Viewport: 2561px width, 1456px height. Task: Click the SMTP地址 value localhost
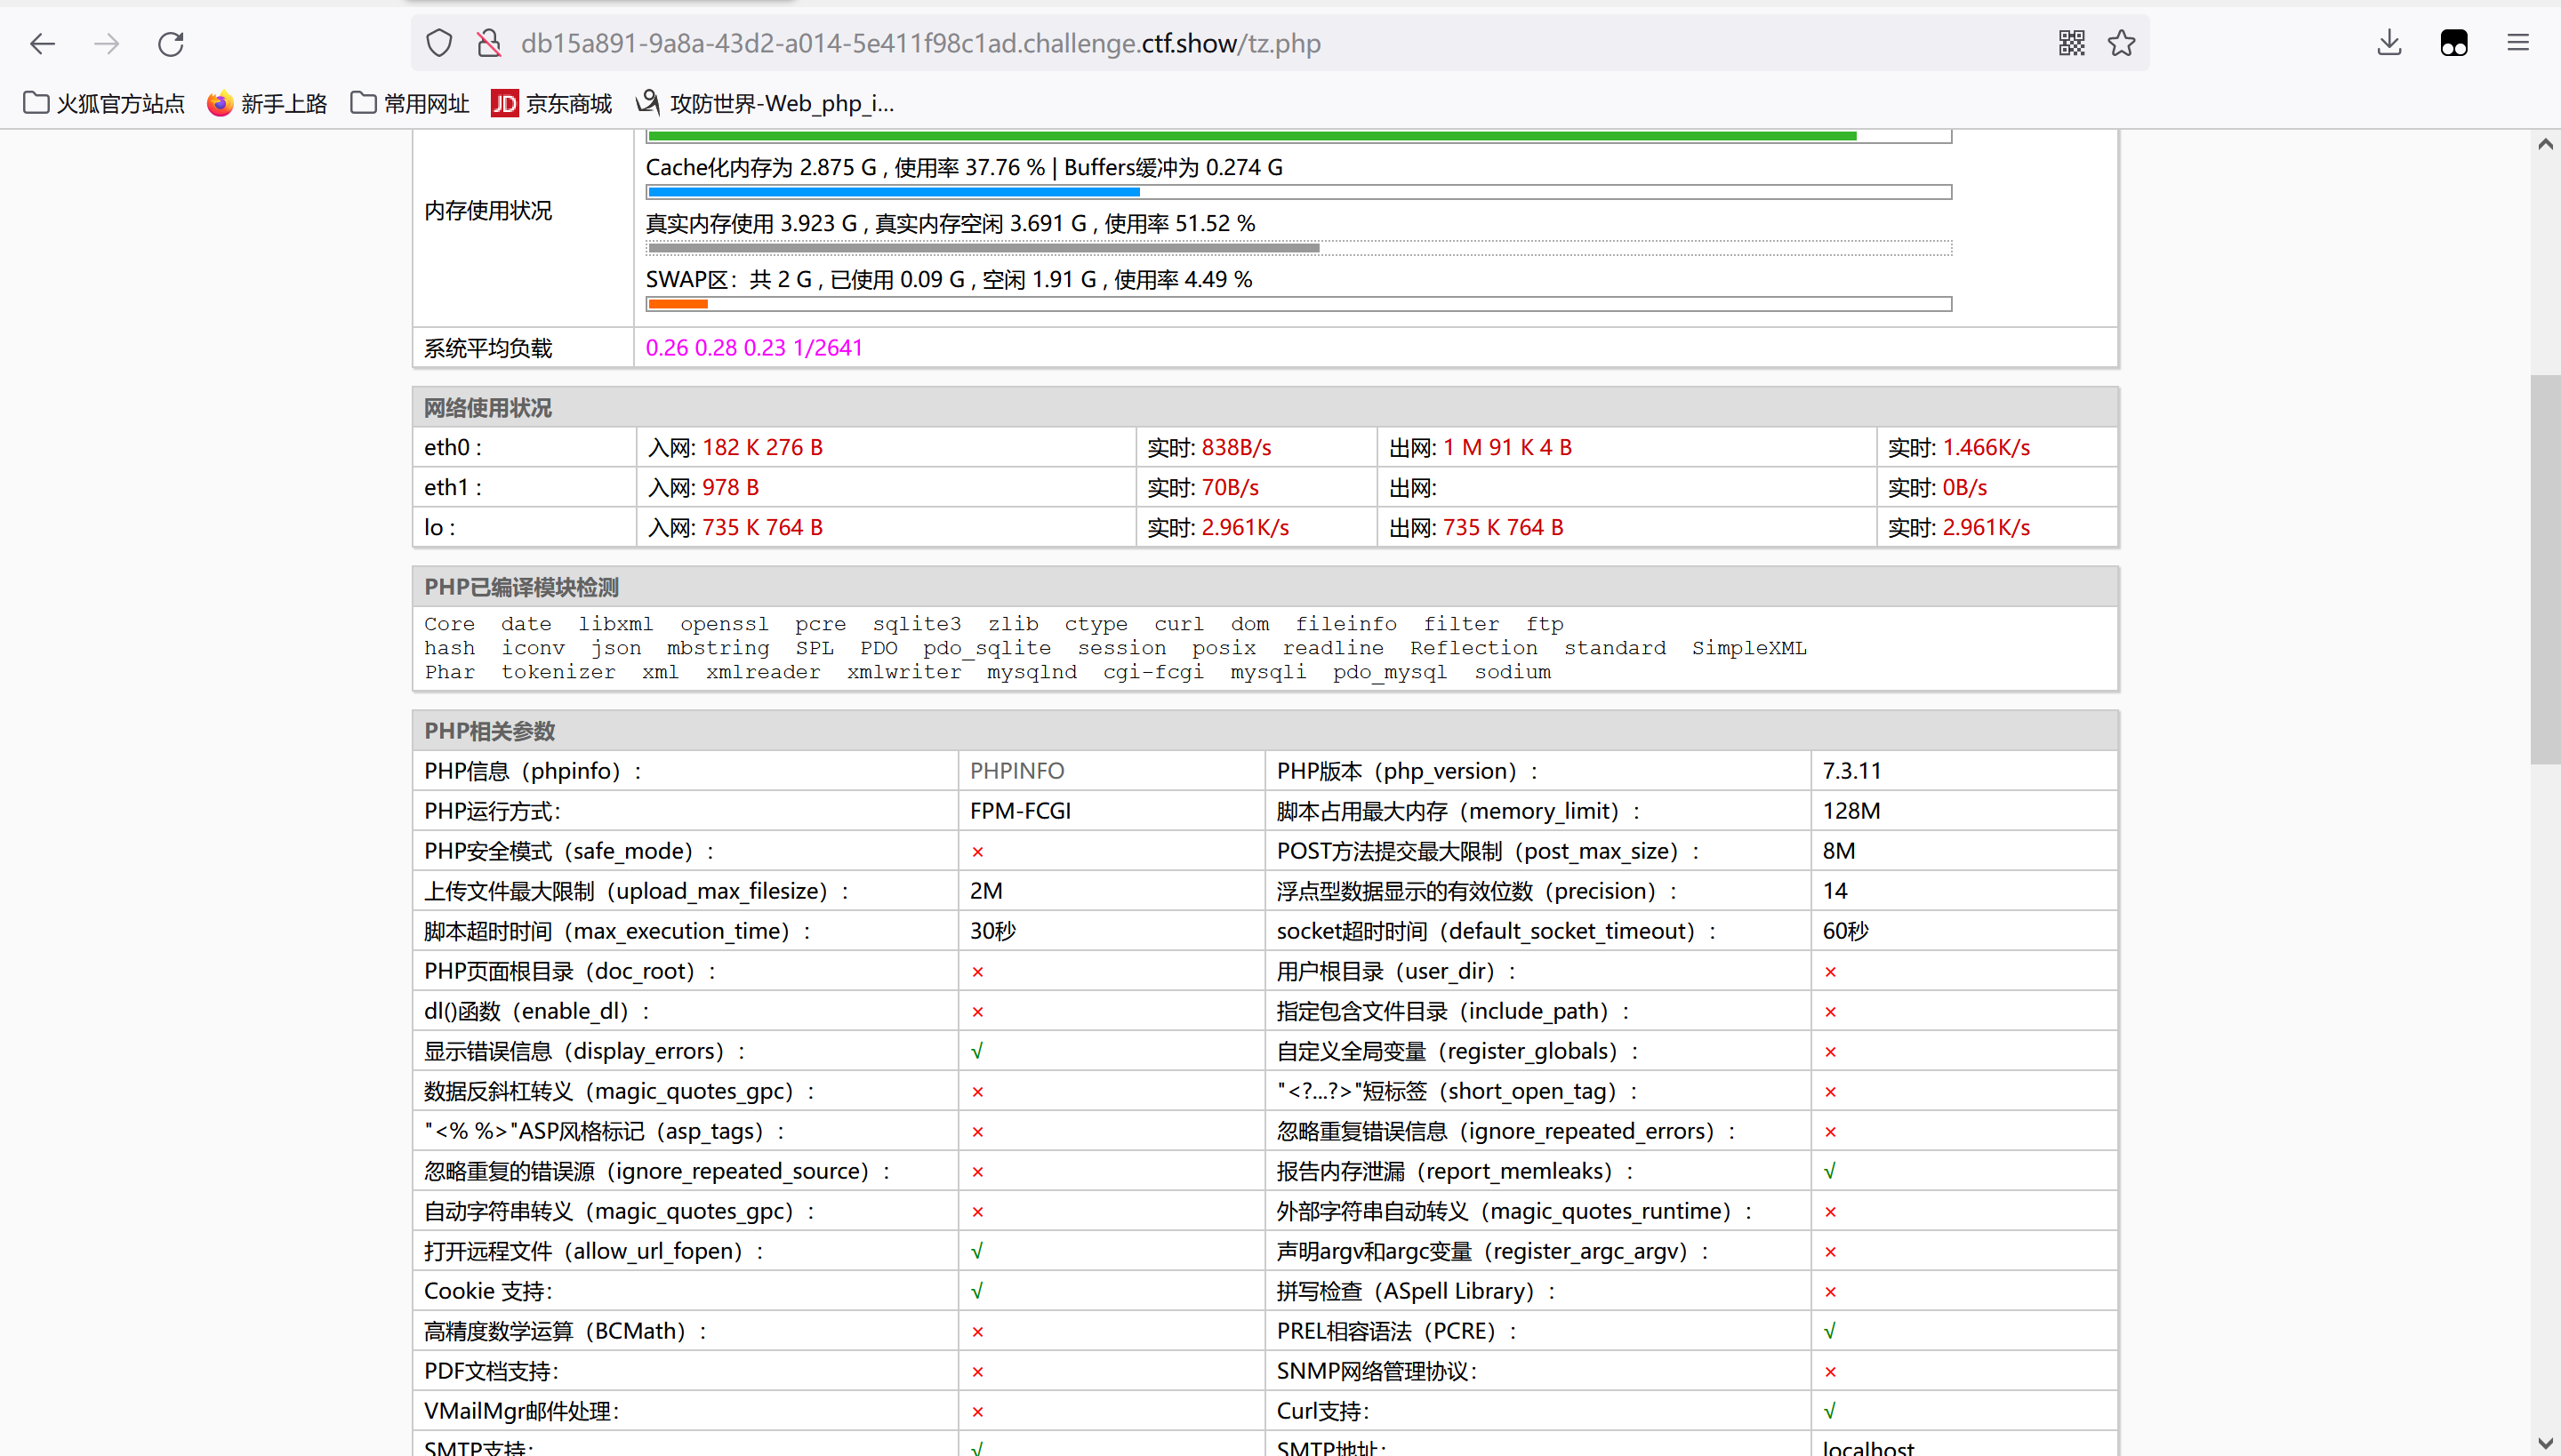(1867, 1448)
